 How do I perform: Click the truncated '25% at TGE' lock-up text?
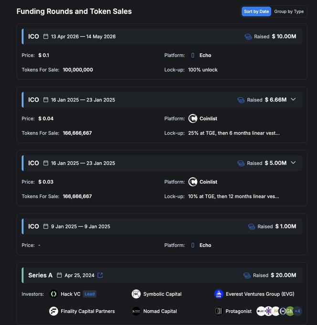(x=234, y=133)
